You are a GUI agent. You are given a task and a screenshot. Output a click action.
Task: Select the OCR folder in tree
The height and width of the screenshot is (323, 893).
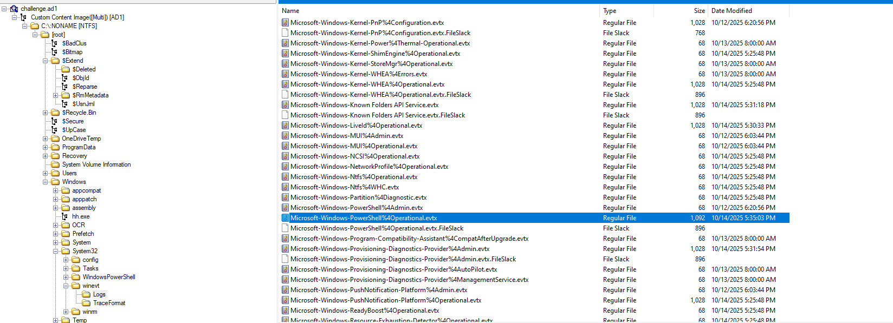click(79, 225)
